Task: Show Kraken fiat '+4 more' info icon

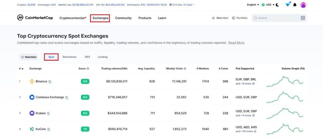Action: click(x=253, y=115)
